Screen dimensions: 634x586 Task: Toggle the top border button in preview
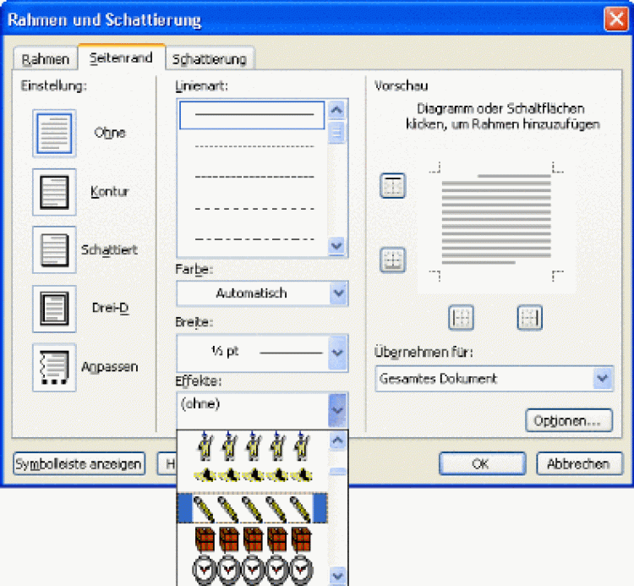pyautogui.click(x=393, y=186)
